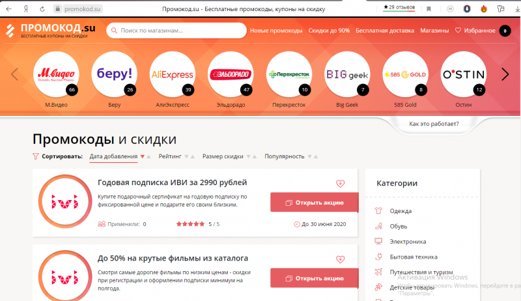Image resolution: width=521 pixels, height=301 pixels.
Task: Sort Дата добавления ascending arrow
Action: [148, 156]
